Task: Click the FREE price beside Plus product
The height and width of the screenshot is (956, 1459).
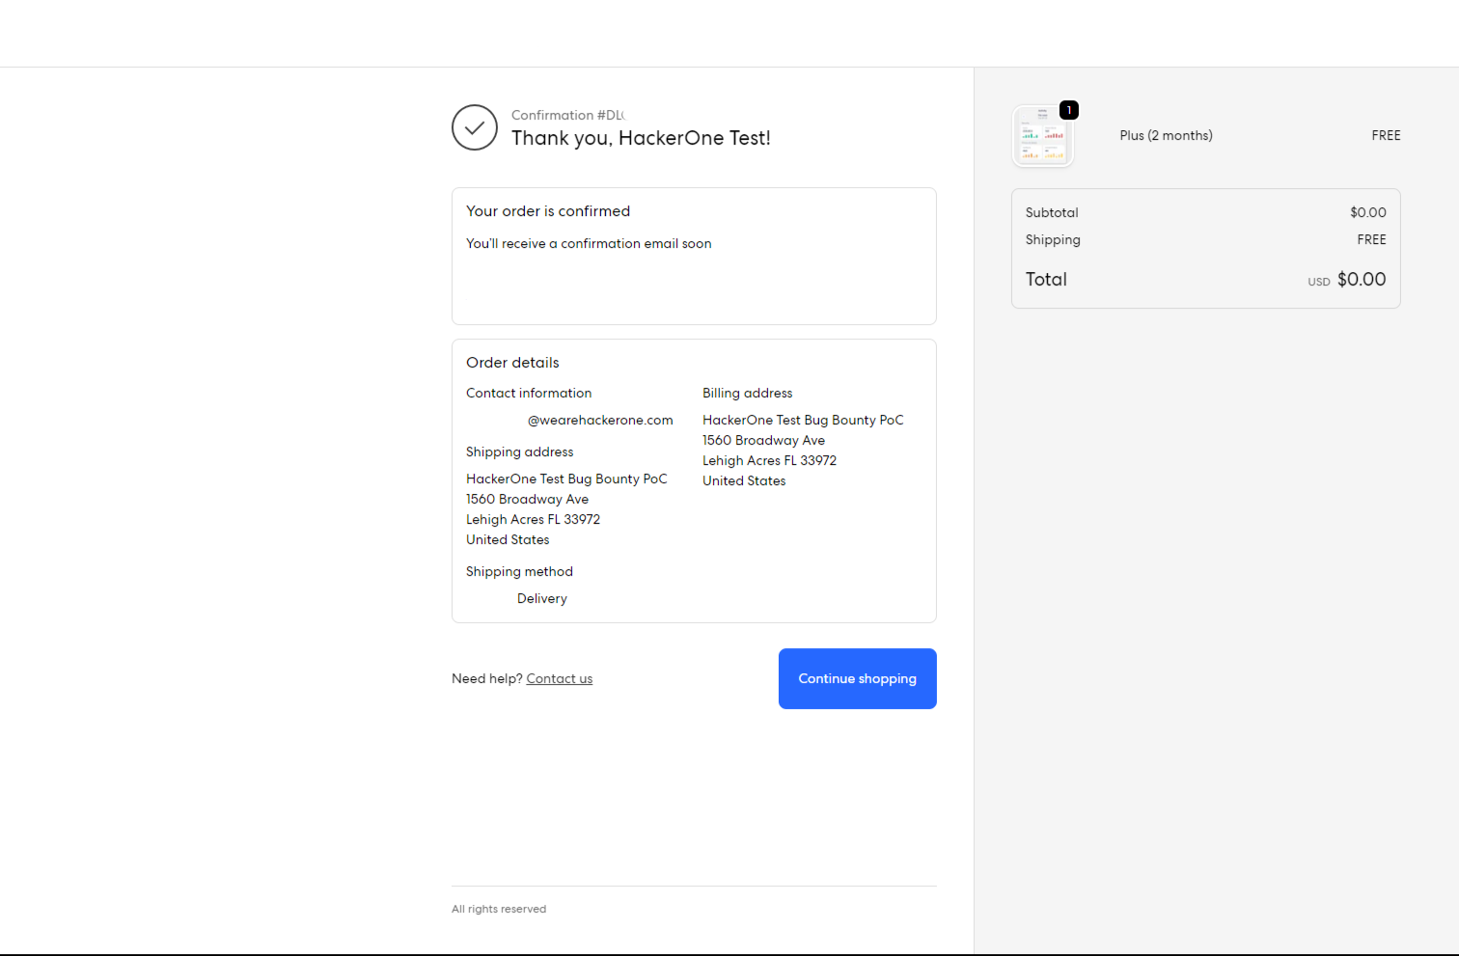Action: [1386, 136]
